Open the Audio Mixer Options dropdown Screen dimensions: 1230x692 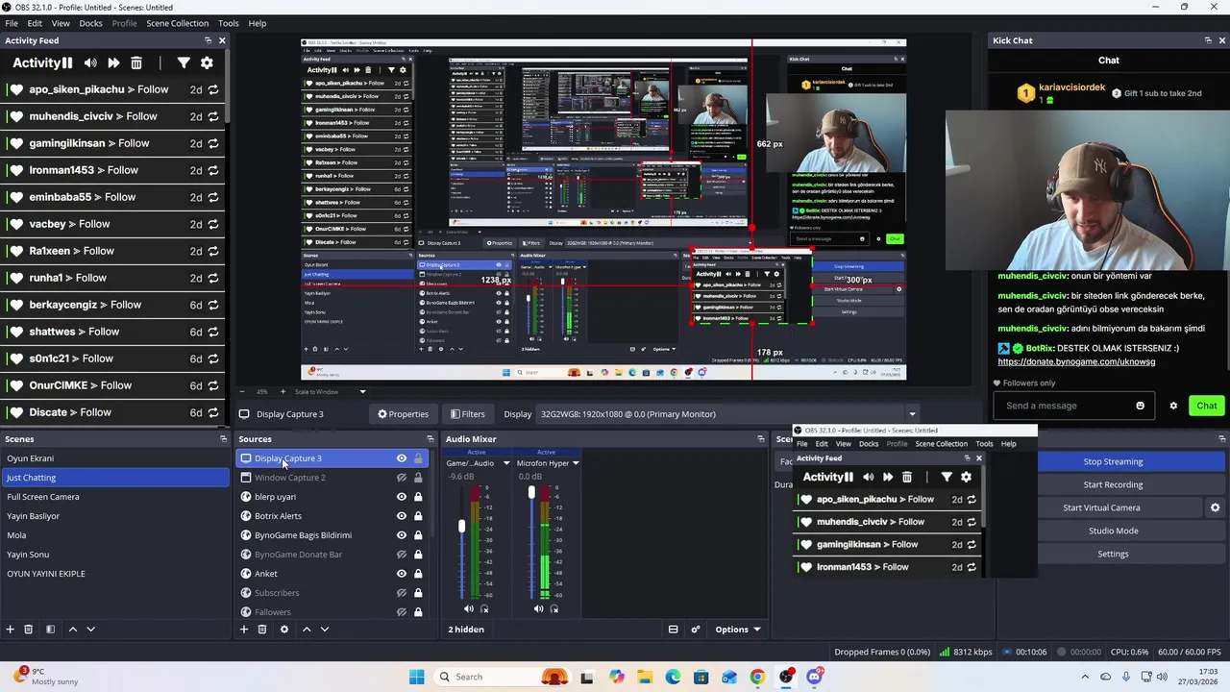(738, 630)
